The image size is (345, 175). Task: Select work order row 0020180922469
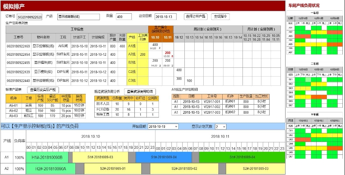coord(18,46)
